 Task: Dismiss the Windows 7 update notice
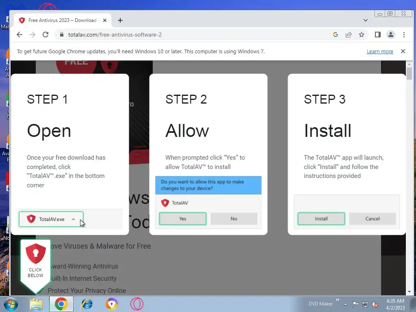click(x=403, y=51)
